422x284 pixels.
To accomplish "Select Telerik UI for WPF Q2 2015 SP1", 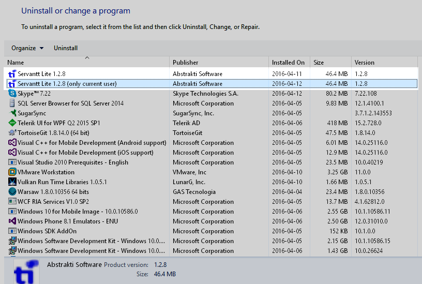I will [58, 123].
